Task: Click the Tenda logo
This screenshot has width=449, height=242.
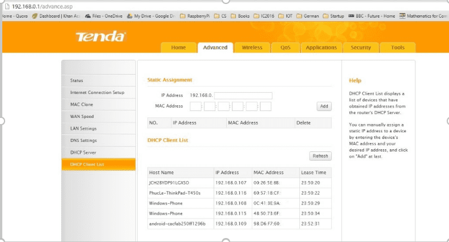Action: [101, 37]
